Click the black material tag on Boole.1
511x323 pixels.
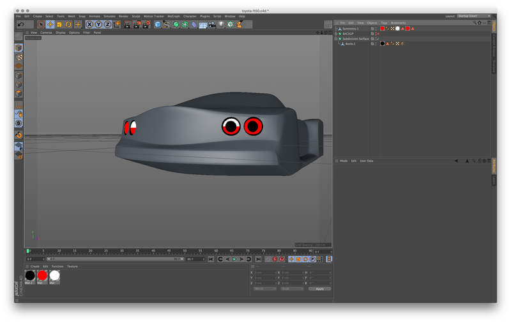(x=383, y=43)
